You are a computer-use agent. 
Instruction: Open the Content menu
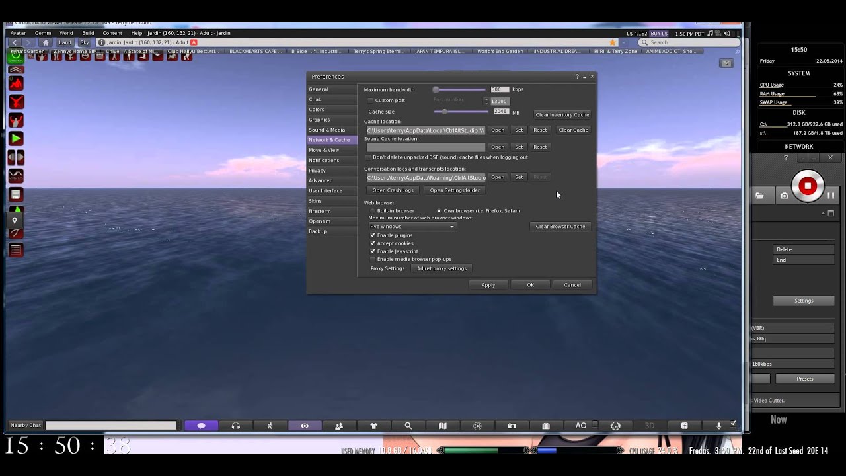(x=112, y=33)
